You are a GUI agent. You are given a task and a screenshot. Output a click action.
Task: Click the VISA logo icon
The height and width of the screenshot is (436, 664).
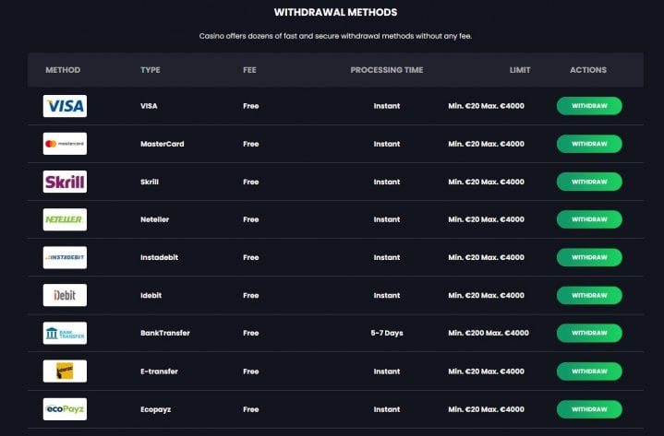click(65, 106)
